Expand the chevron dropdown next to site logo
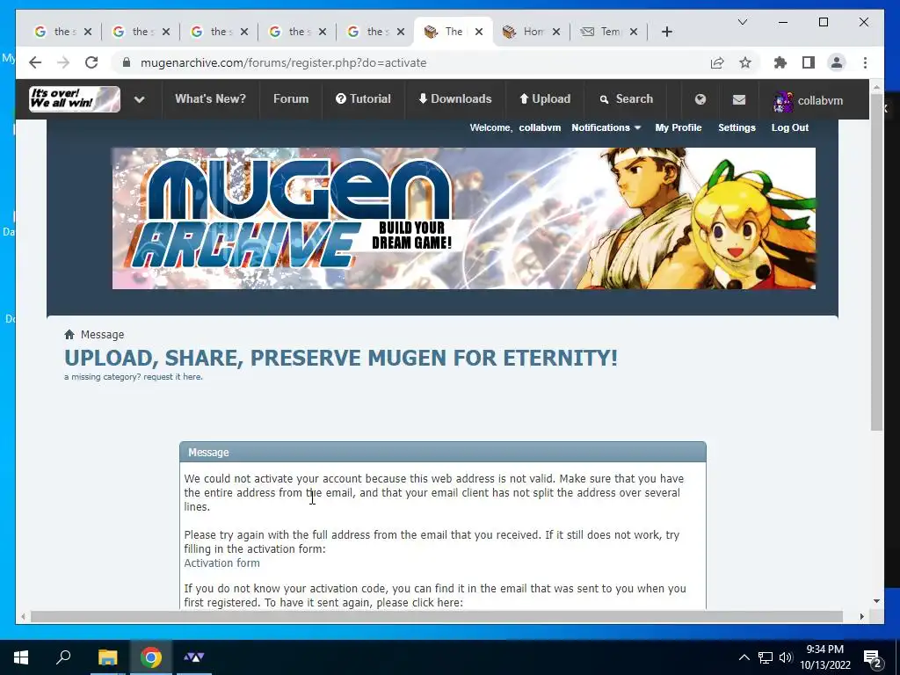Screen dimensions: 900x675 click(139, 99)
